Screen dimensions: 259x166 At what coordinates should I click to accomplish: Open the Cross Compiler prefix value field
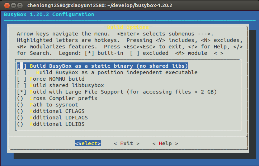(20, 98)
